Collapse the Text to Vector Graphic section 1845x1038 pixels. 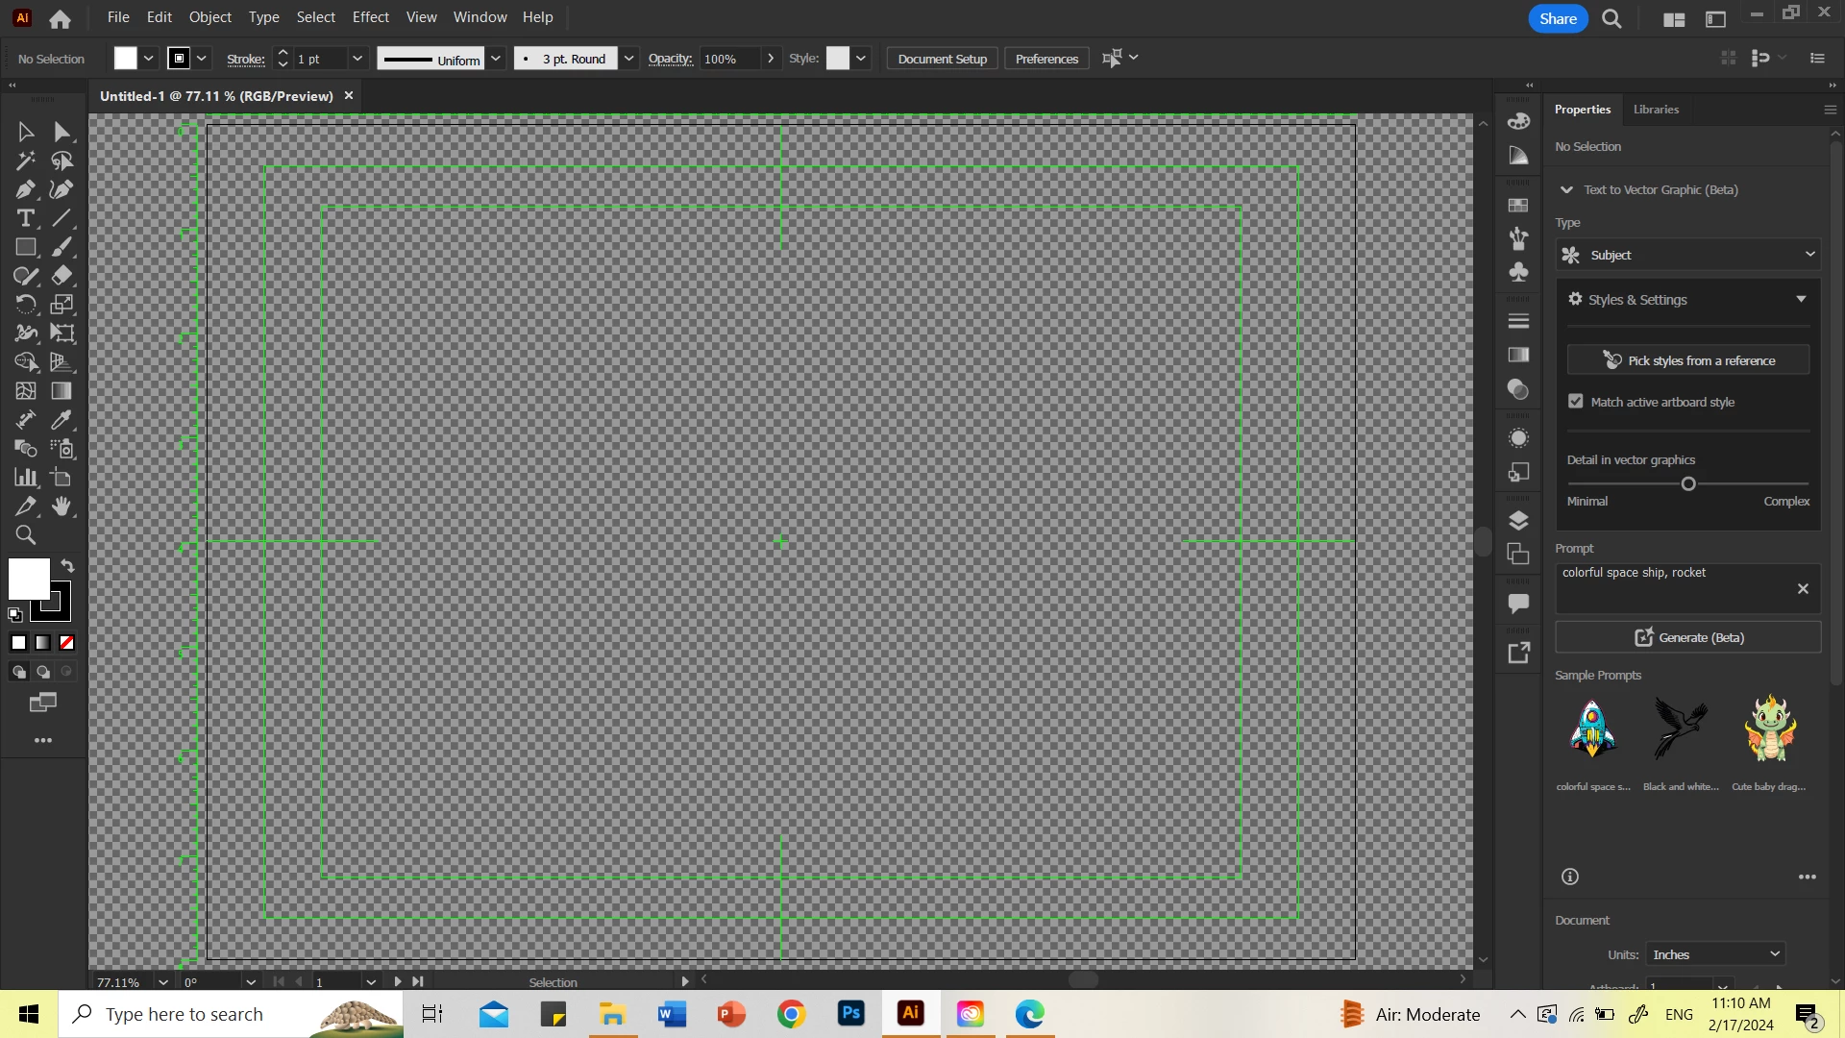click(x=1566, y=190)
